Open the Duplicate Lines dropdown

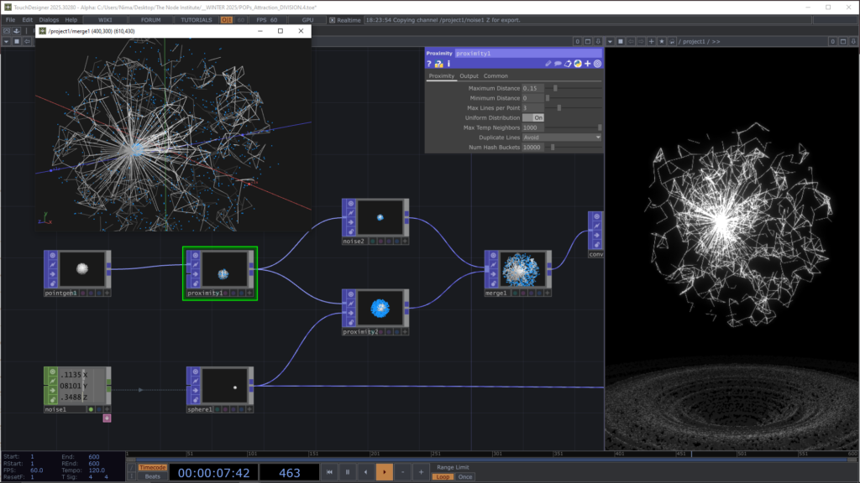point(561,137)
